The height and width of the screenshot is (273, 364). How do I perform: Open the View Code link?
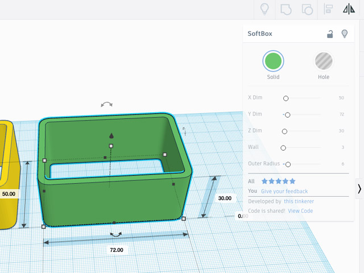300,211
